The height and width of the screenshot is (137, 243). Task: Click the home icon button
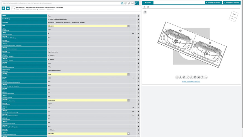pyautogui.click(x=3, y=8)
